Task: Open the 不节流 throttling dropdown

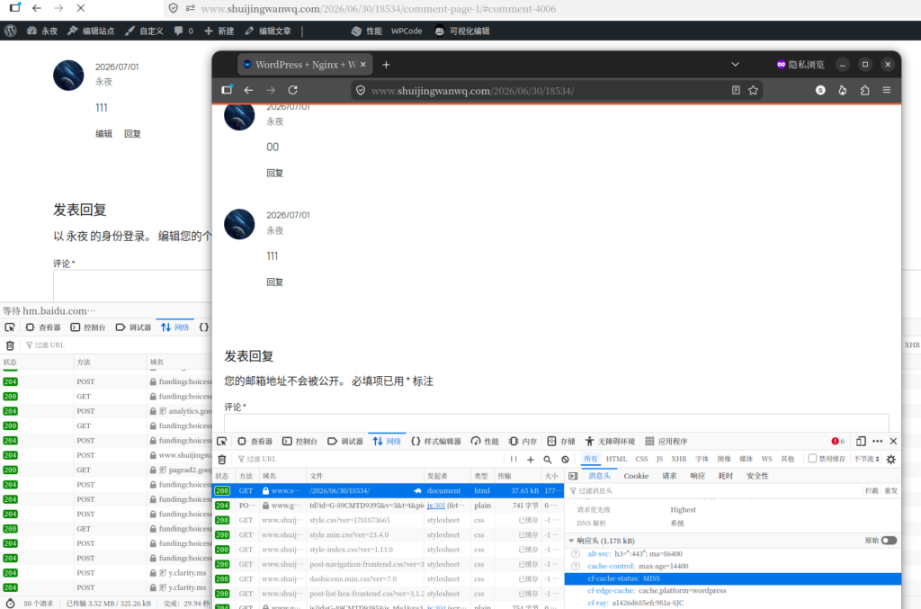Action: tap(866, 460)
